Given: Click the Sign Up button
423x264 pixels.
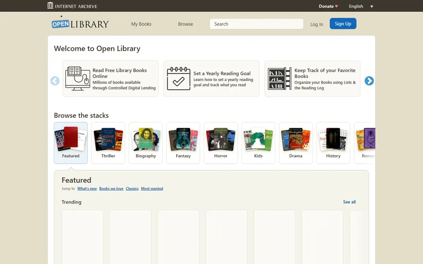Looking at the screenshot, I should point(343,24).
